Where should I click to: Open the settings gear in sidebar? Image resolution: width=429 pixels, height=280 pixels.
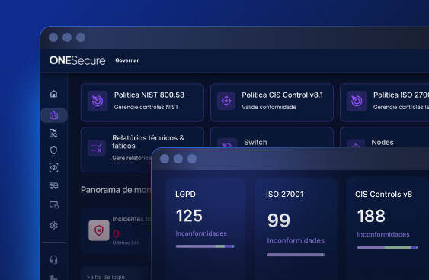point(53,226)
